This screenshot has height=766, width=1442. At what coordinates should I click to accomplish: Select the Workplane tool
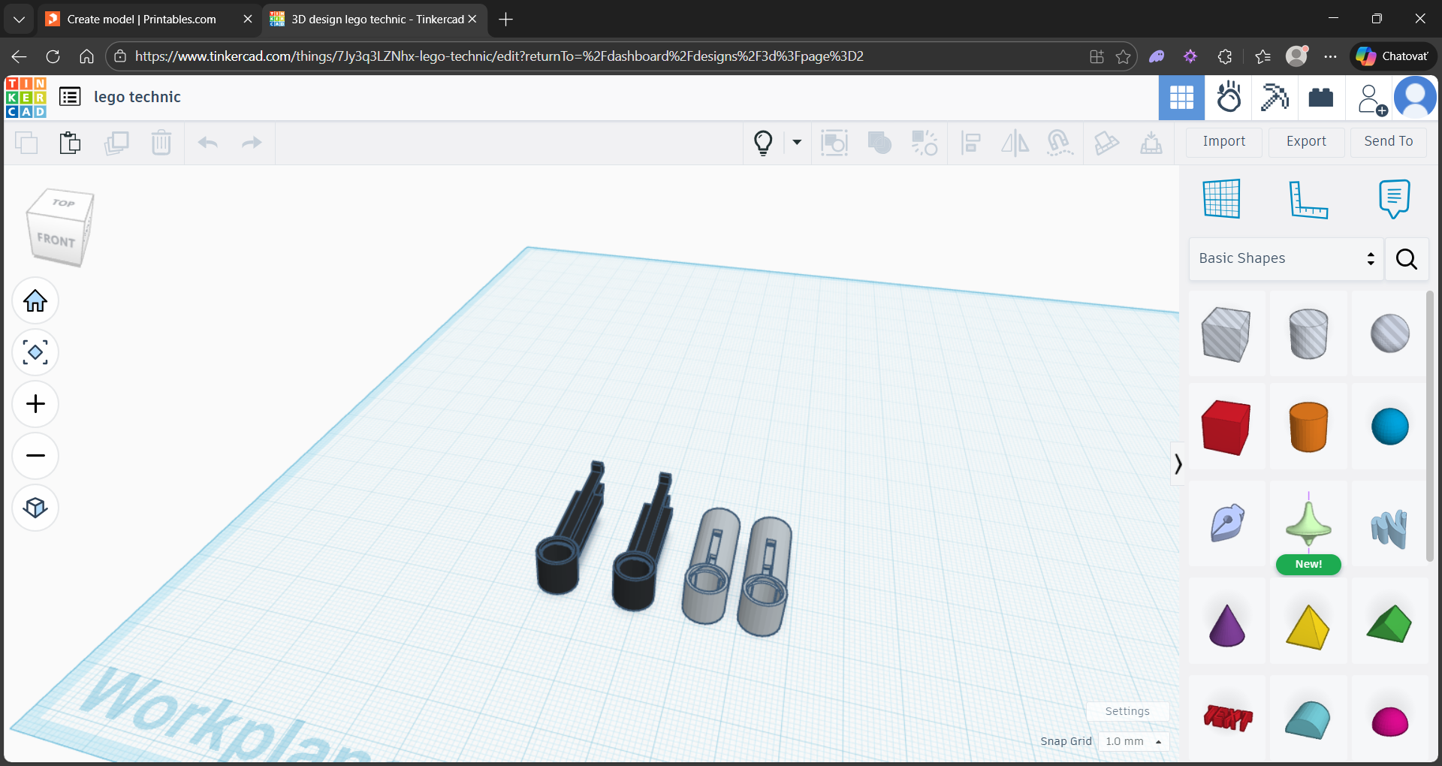[x=1221, y=199]
